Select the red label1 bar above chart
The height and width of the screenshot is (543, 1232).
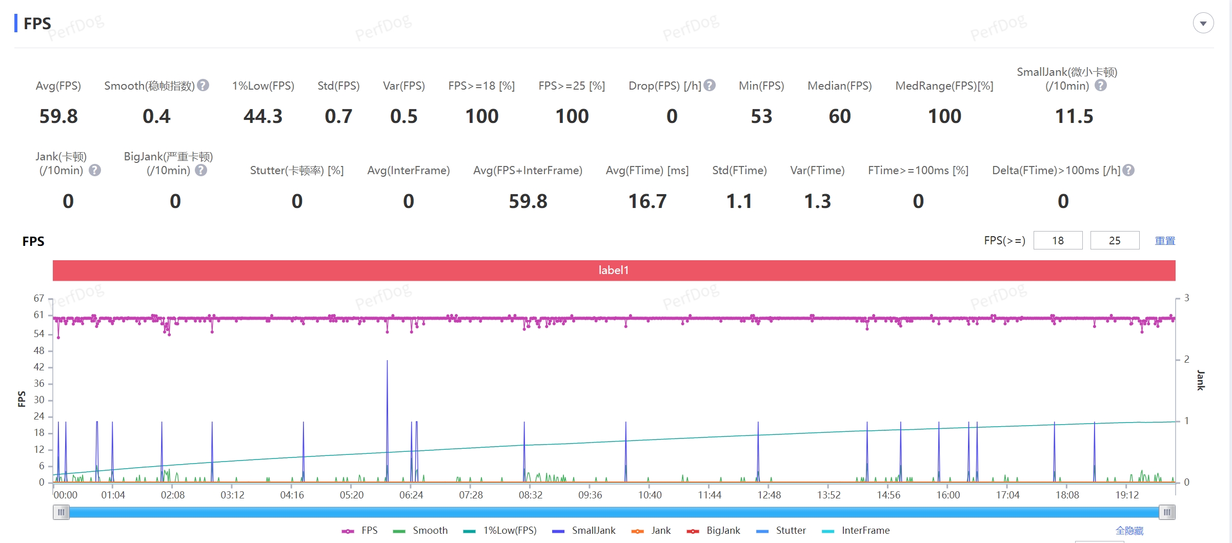click(614, 270)
